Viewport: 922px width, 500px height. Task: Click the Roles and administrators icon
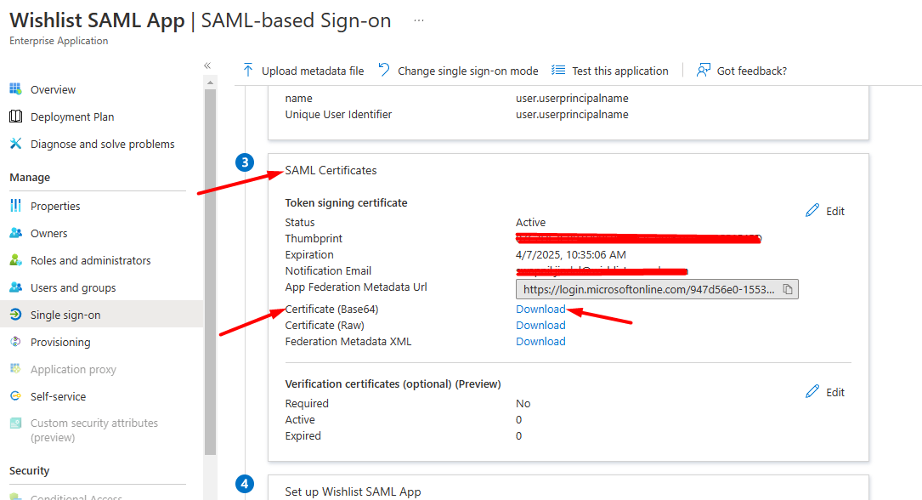pyautogui.click(x=16, y=260)
